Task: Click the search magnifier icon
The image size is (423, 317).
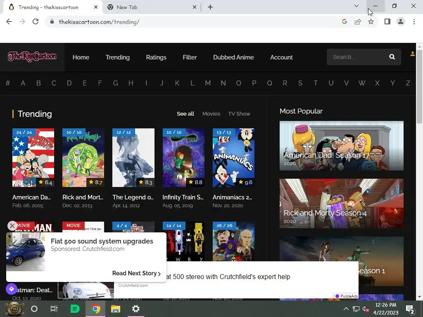Action: 392,57
